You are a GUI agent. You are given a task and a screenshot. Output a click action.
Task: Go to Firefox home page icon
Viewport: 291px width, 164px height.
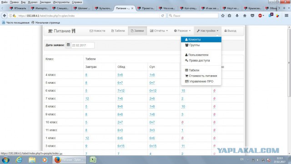tap(245, 15)
